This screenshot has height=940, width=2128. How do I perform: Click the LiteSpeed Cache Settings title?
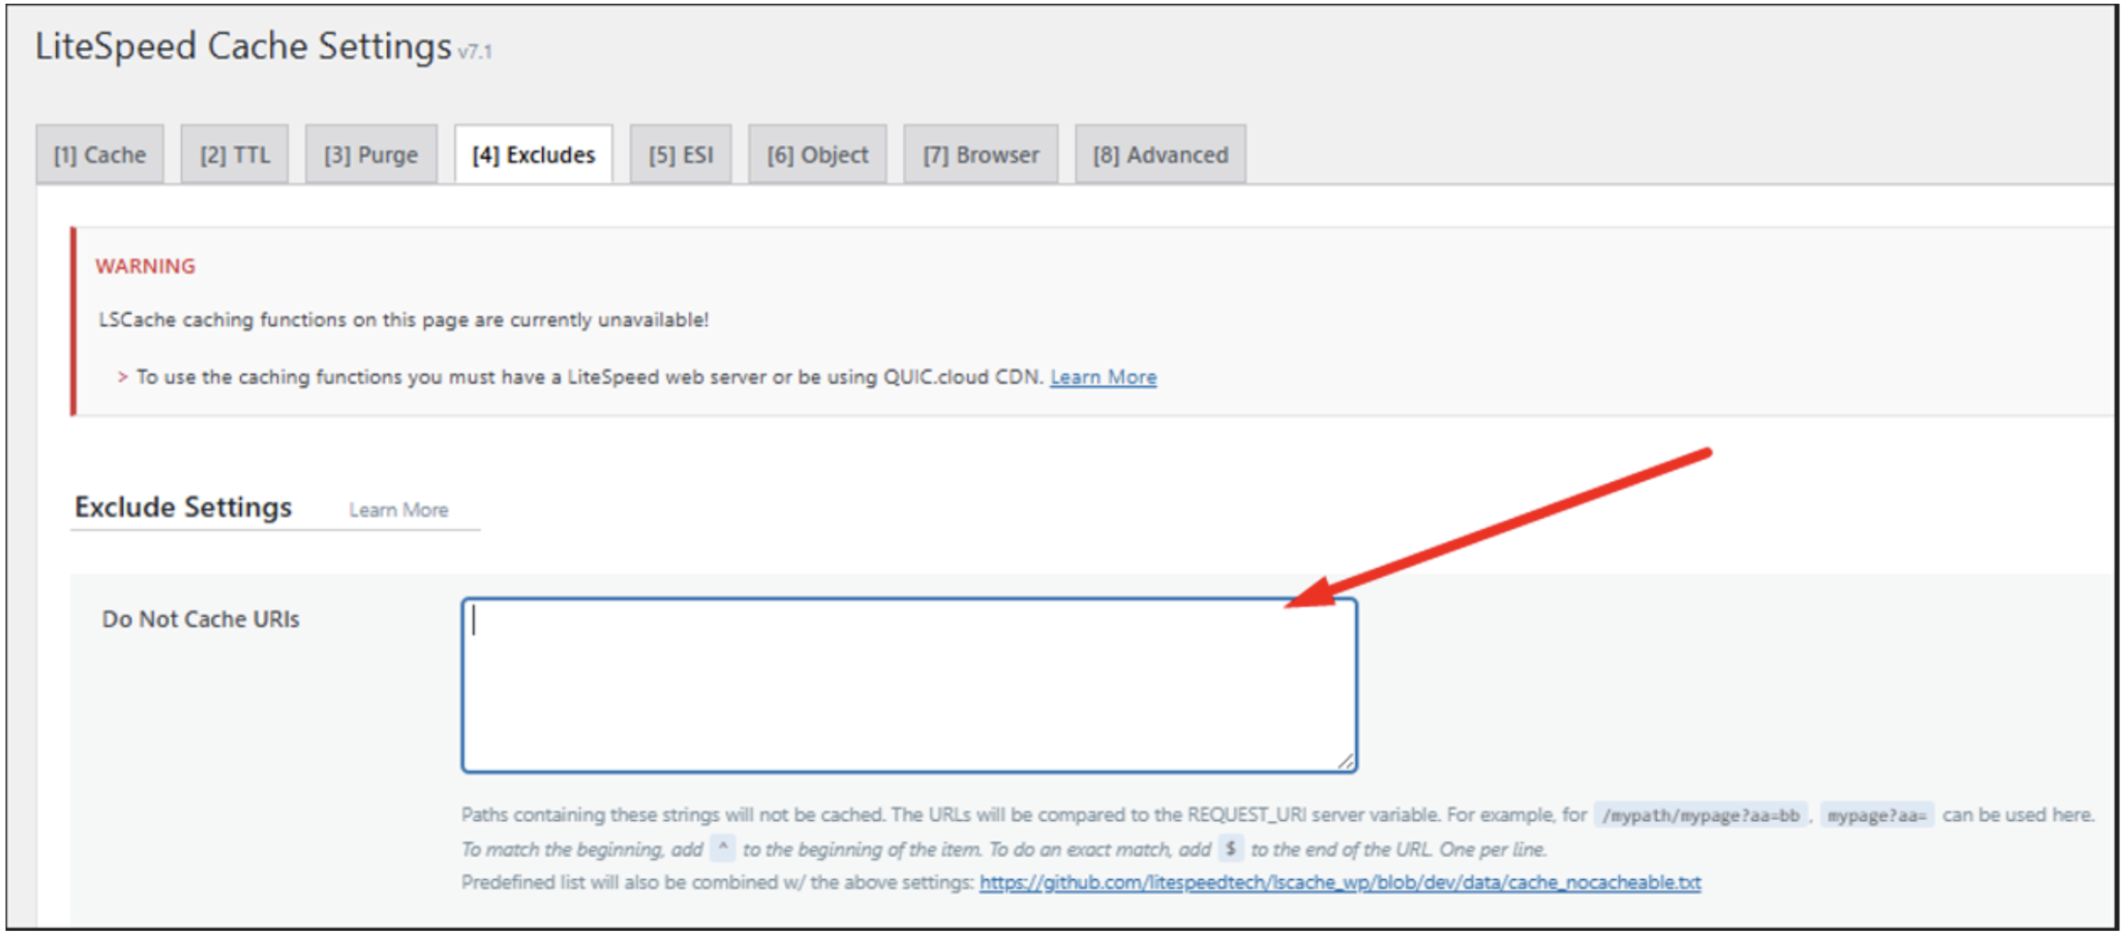pos(243,45)
